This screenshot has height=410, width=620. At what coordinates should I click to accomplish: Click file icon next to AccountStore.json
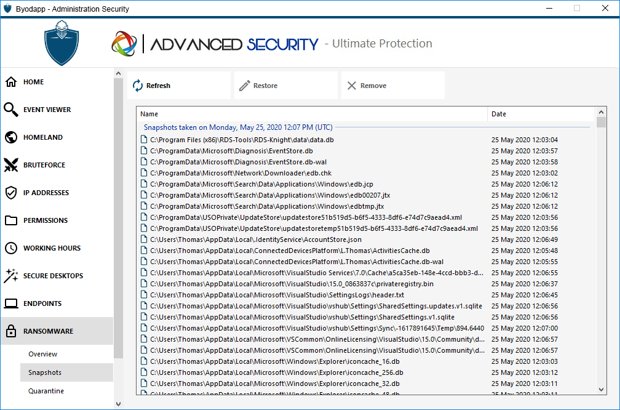point(144,239)
